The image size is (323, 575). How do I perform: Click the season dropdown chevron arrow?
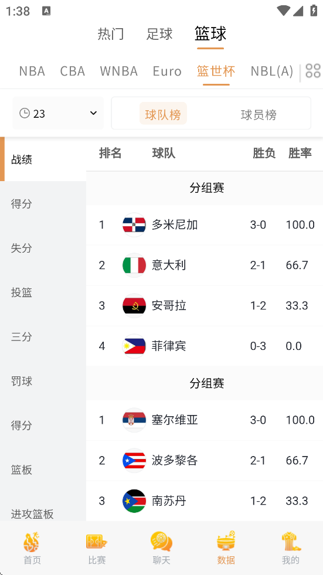click(93, 113)
